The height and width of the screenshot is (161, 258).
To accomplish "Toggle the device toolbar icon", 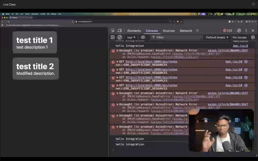I will (120, 31).
